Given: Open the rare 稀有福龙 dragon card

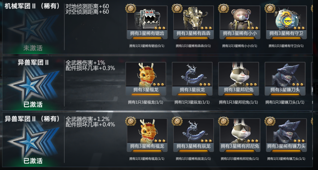Looking at the screenshot, I should click(x=147, y=135).
